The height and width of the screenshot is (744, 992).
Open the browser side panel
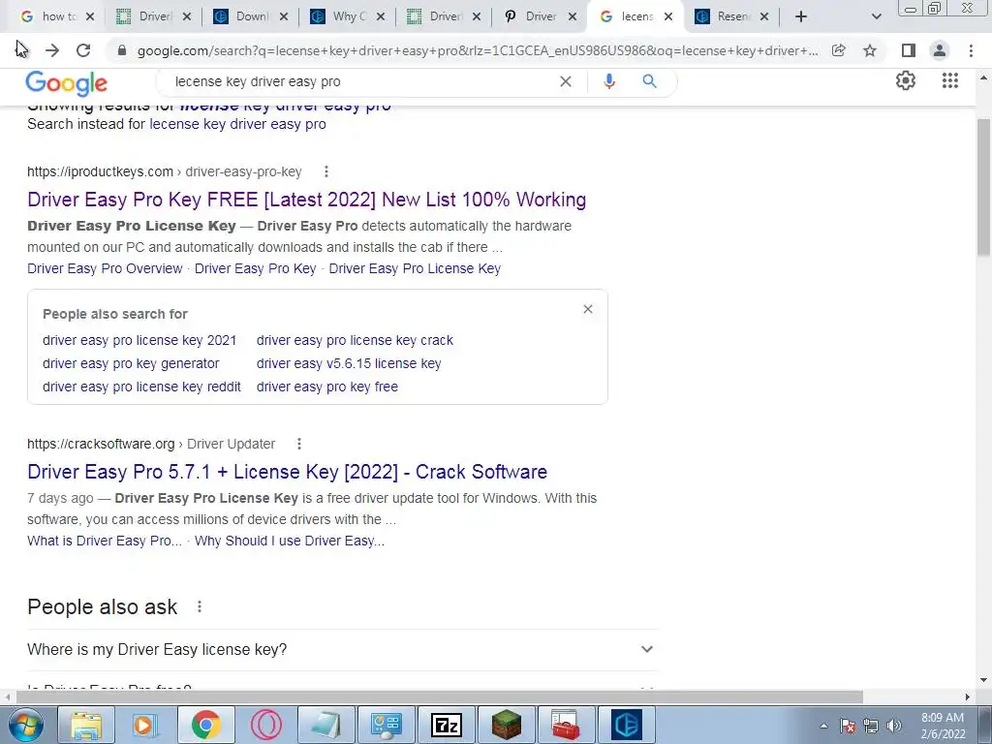[908, 50]
